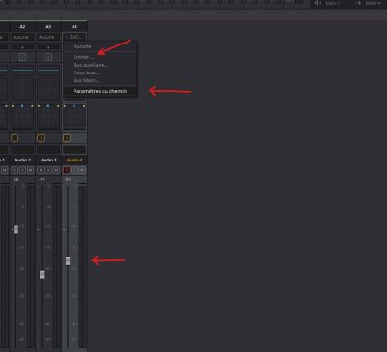Solo the Audio 2 track (S)
The width and height of the screenshot is (387, 352).
click(x=22, y=170)
